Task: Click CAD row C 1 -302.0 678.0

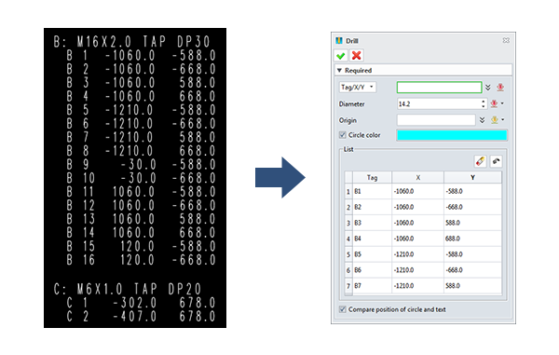Action: coord(142,303)
